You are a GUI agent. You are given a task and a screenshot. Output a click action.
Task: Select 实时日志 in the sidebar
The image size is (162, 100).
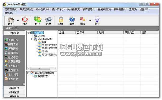(x=11, y=40)
